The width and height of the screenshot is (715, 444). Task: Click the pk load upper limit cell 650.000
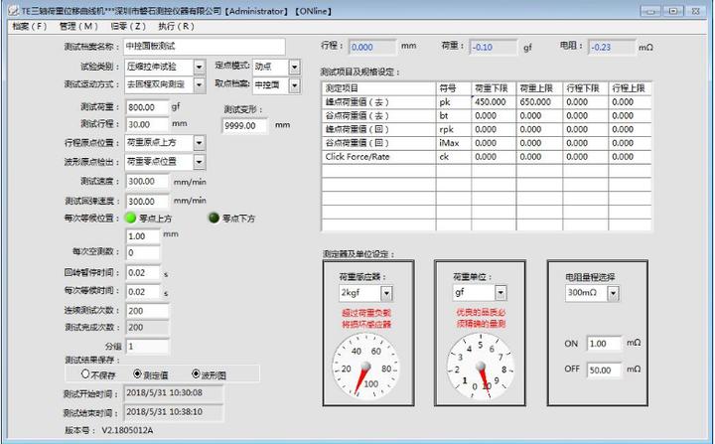coord(539,102)
